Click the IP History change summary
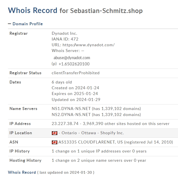The image size is (178, 177). (x=99, y=151)
